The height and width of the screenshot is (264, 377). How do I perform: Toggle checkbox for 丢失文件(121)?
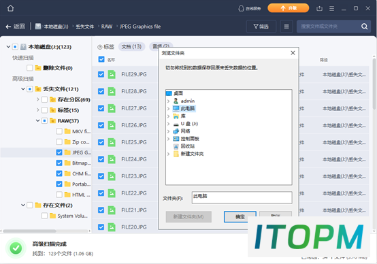30,89
